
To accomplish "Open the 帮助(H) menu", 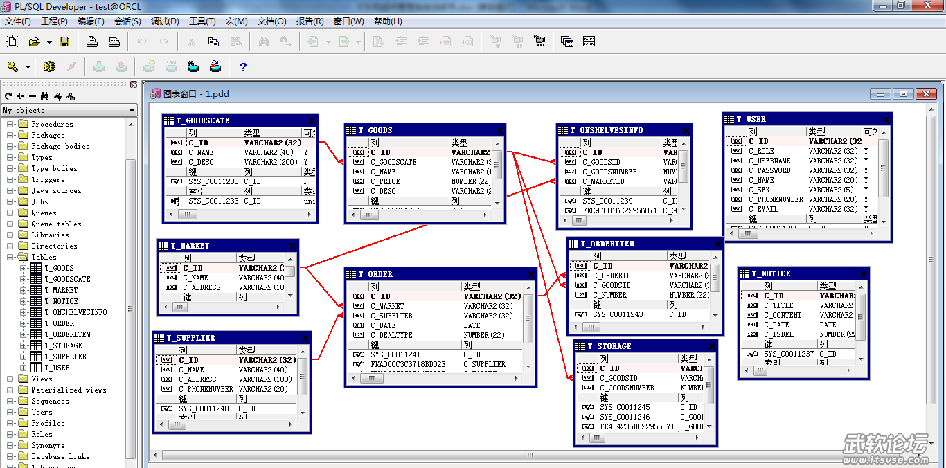I will (387, 21).
